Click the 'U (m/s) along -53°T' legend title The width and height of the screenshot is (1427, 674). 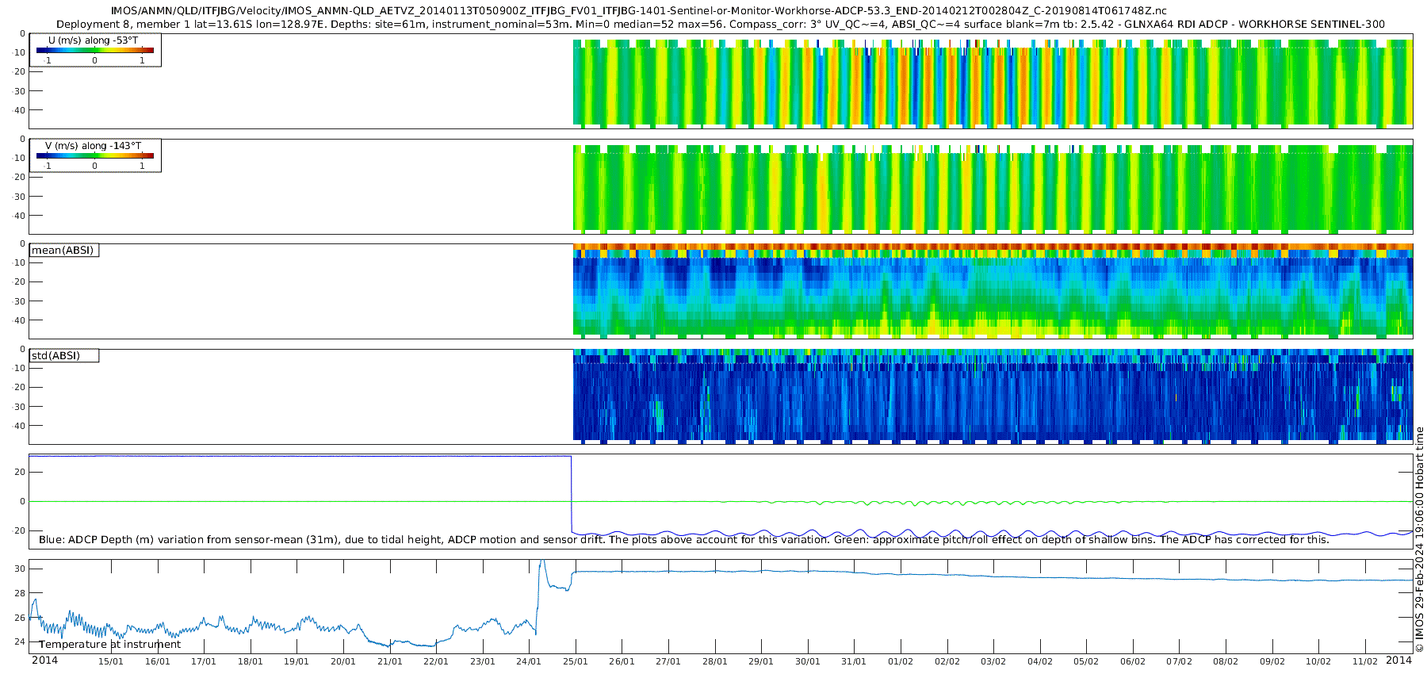(x=93, y=40)
